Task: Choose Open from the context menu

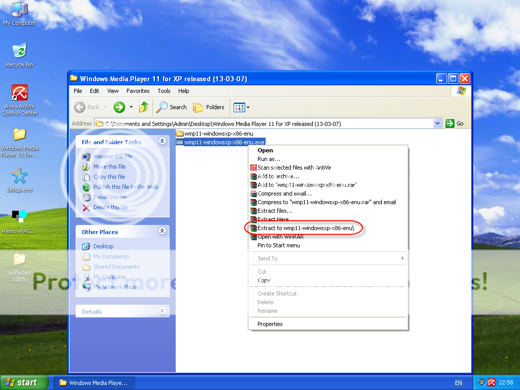Action: coord(328,150)
